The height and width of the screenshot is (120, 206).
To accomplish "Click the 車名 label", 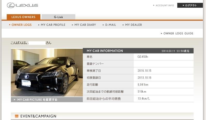I will pyautogui.click(x=90, y=57).
